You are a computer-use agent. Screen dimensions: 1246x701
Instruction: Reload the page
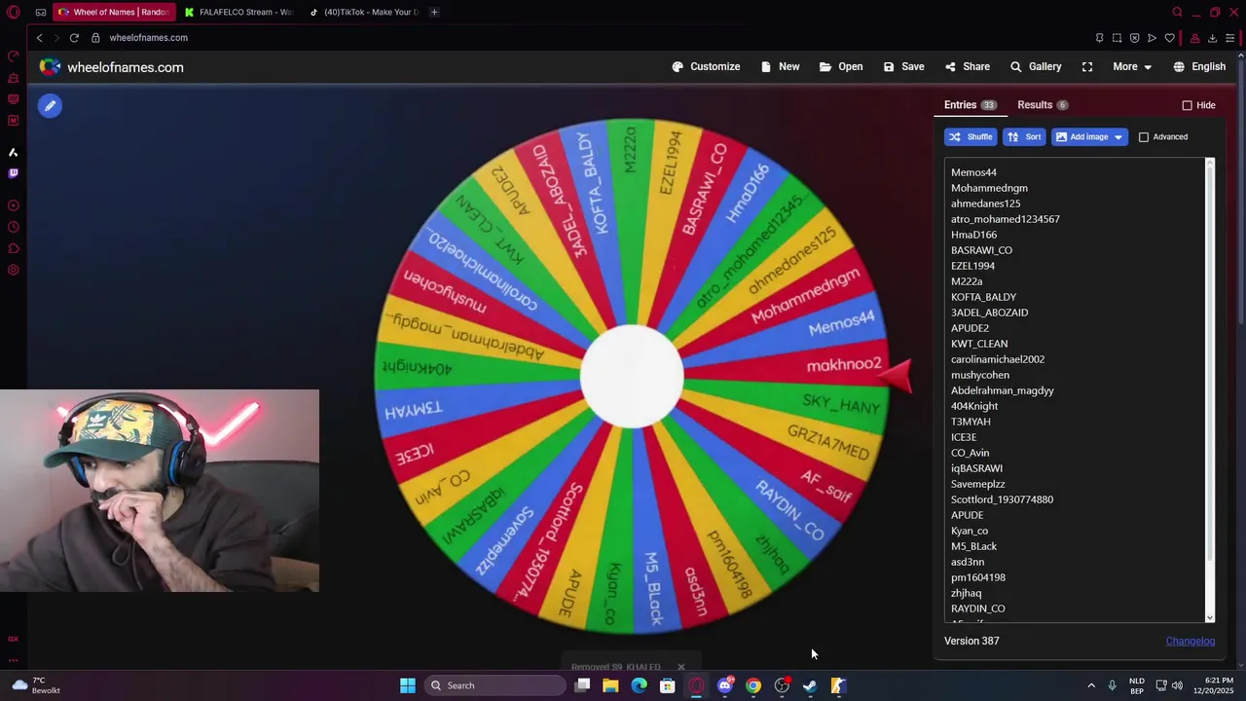(x=74, y=38)
